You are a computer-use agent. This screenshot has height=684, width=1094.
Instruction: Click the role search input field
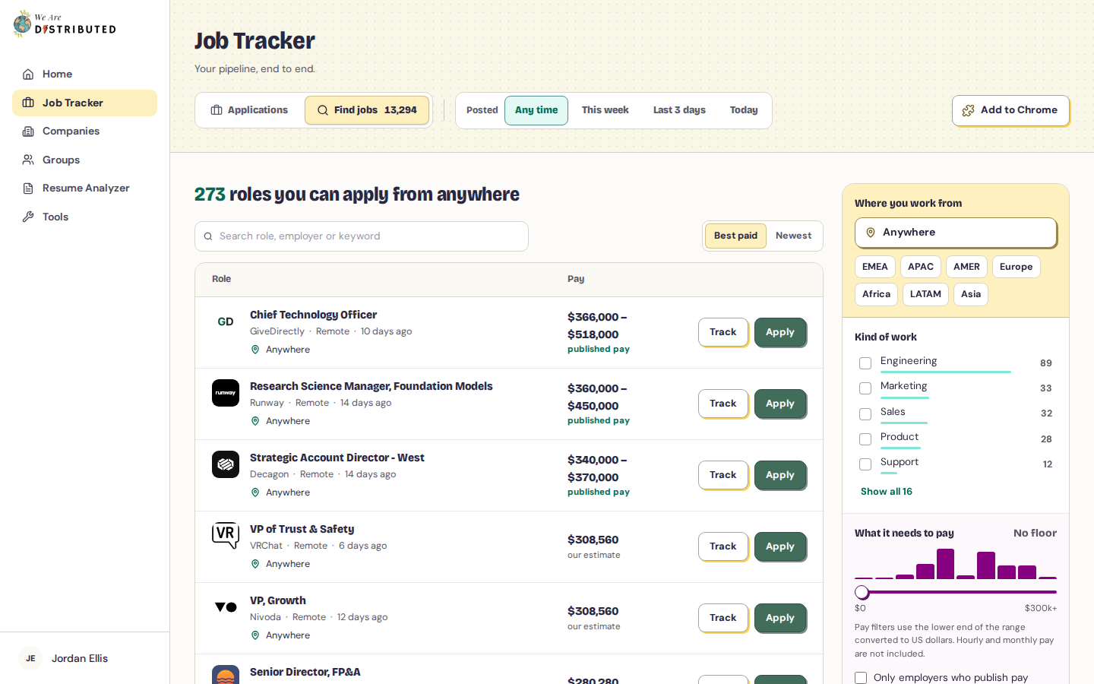coord(362,236)
